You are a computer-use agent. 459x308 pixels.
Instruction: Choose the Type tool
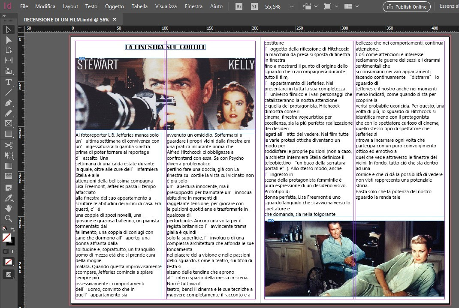[9, 82]
